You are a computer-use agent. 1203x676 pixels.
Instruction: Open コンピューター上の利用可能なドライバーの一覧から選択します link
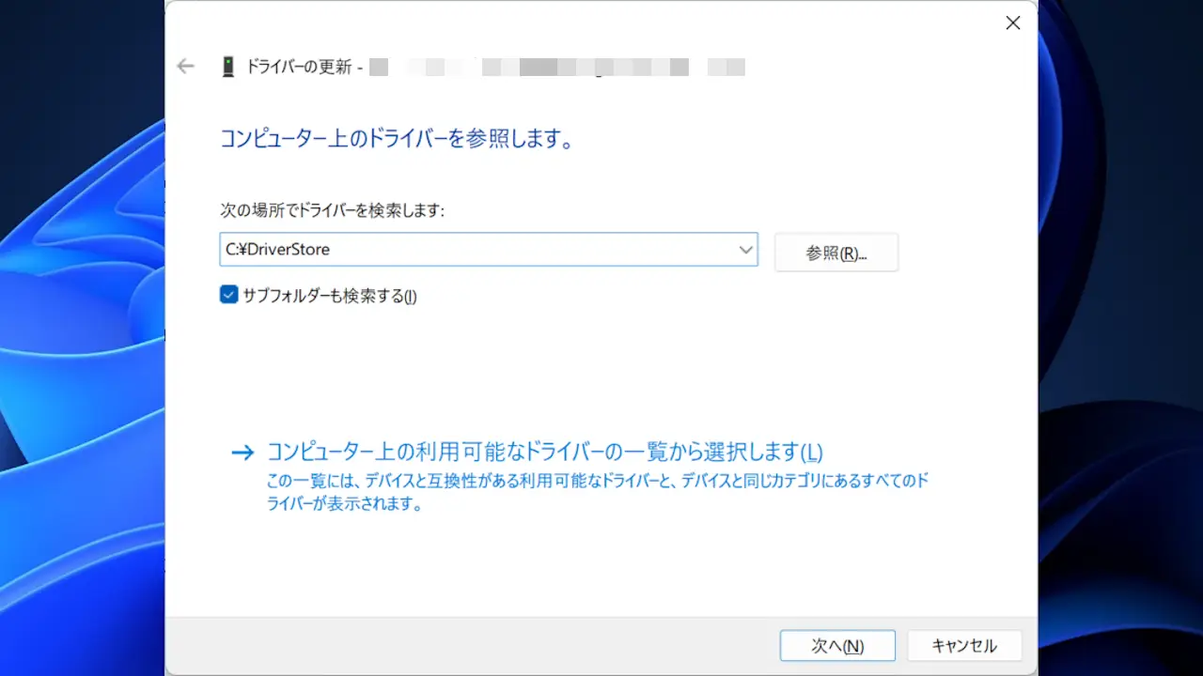(544, 452)
